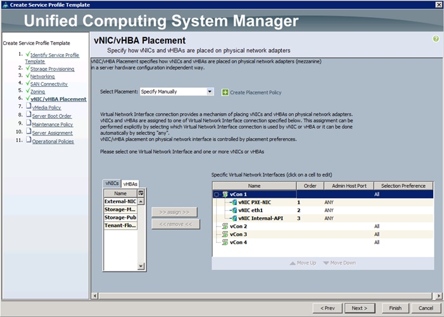Viewport: 444px width, 317px height.
Task: Click the vCon 4 adapter icon
Action: point(225,242)
